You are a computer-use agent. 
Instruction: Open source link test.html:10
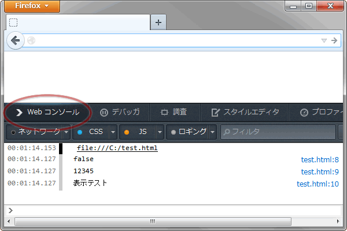pos(318,184)
